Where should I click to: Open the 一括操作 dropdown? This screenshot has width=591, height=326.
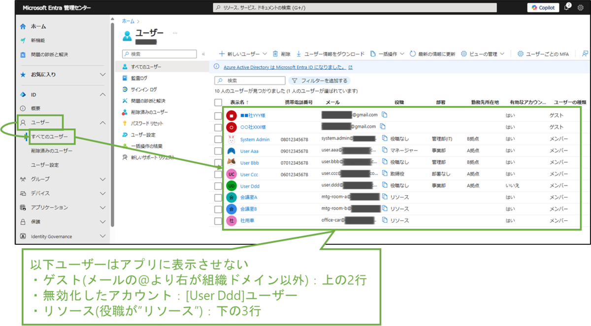[387, 54]
